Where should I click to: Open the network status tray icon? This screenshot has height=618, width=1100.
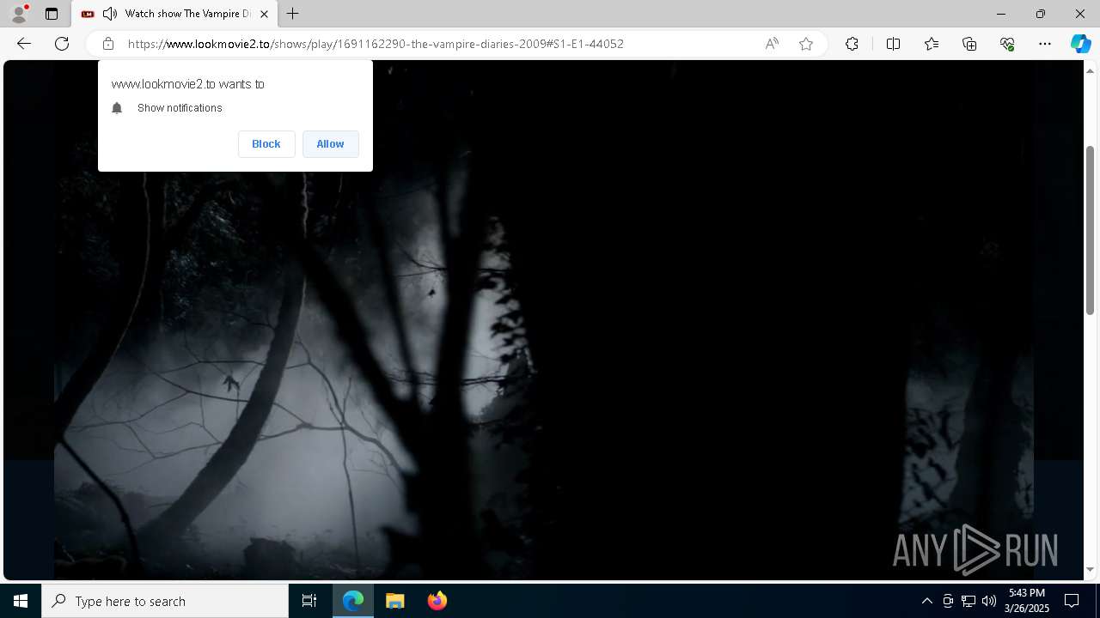click(969, 601)
